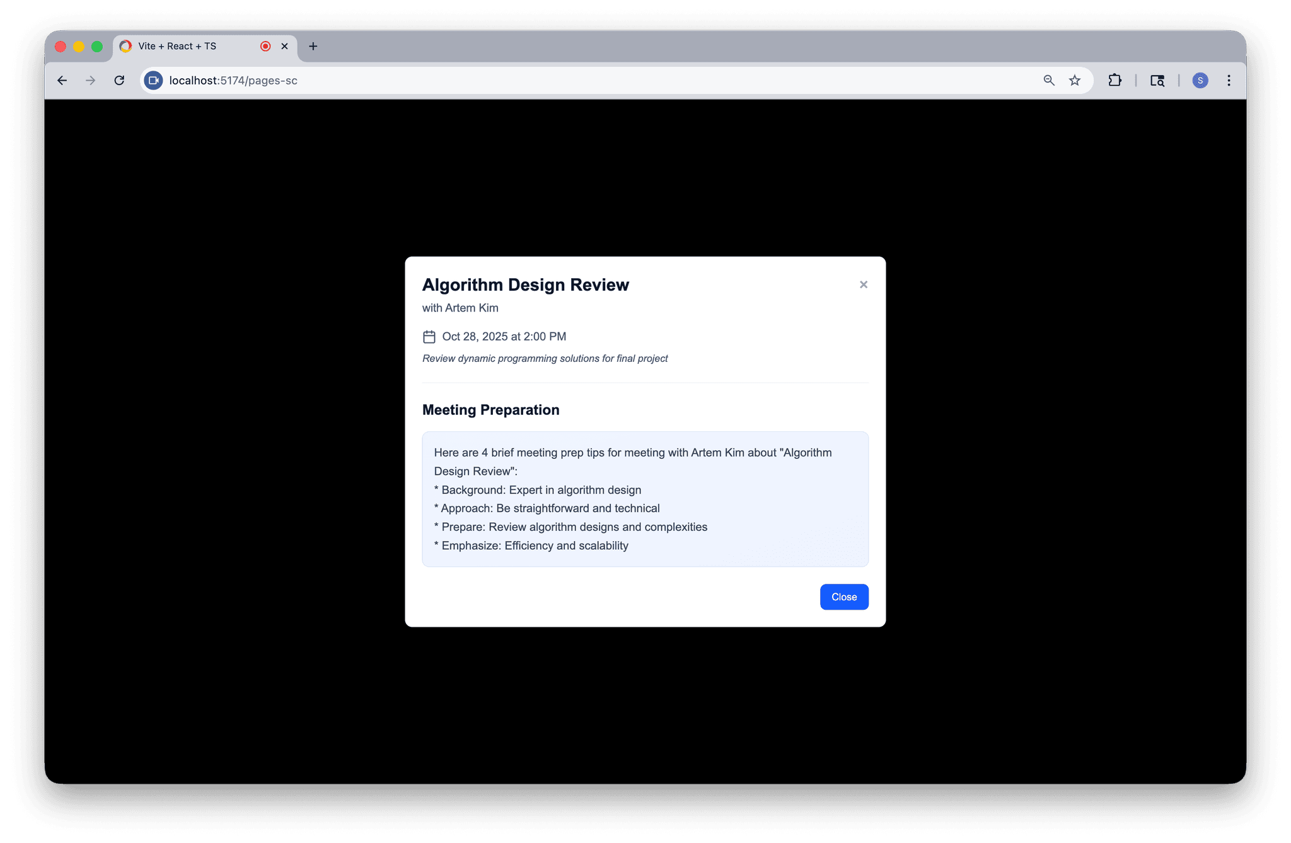1291x843 pixels.
Task: Click the browser forward arrow
Action: click(x=91, y=80)
